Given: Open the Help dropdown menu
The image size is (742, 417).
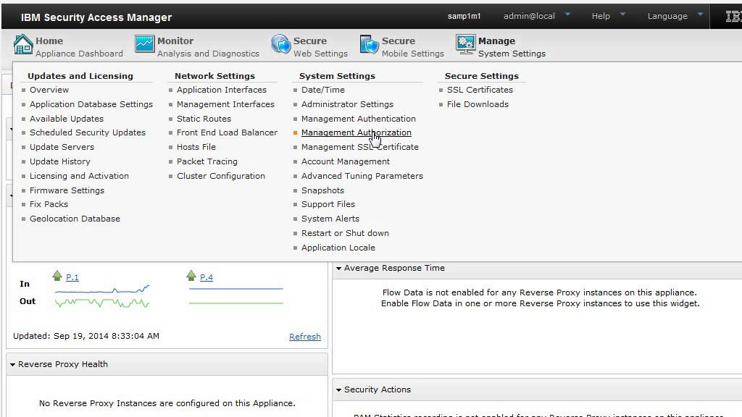Looking at the screenshot, I should (609, 16).
